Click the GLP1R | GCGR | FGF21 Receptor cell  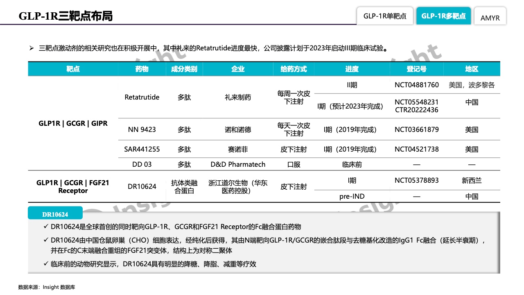pyautogui.click(x=73, y=186)
